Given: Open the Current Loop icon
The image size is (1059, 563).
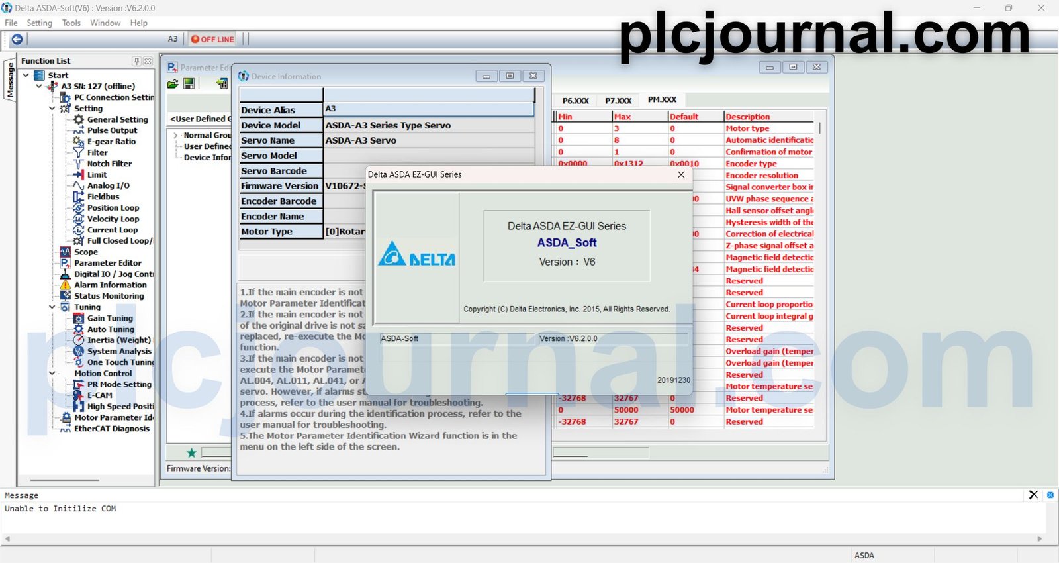Looking at the screenshot, I should pyautogui.click(x=79, y=230).
